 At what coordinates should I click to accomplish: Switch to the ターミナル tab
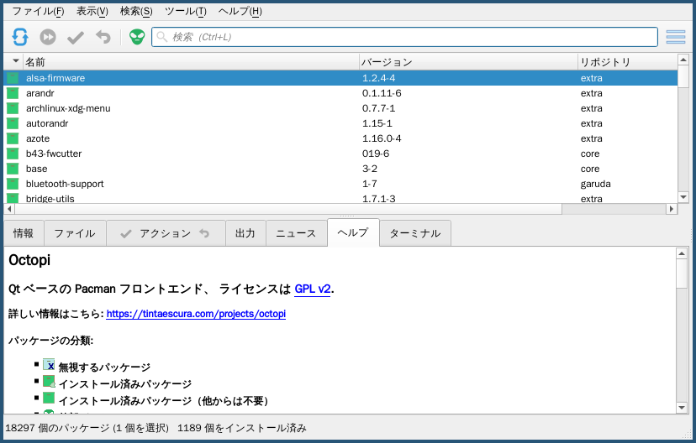pyautogui.click(x=415, y=233)
